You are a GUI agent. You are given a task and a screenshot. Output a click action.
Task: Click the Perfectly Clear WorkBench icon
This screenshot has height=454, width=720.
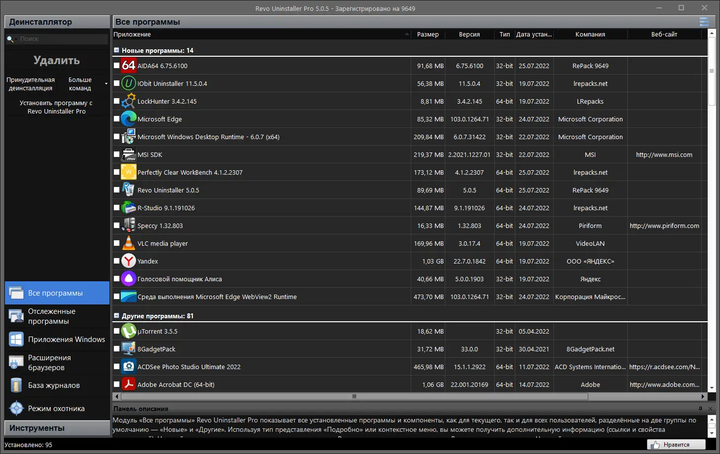tap(129, 172)
